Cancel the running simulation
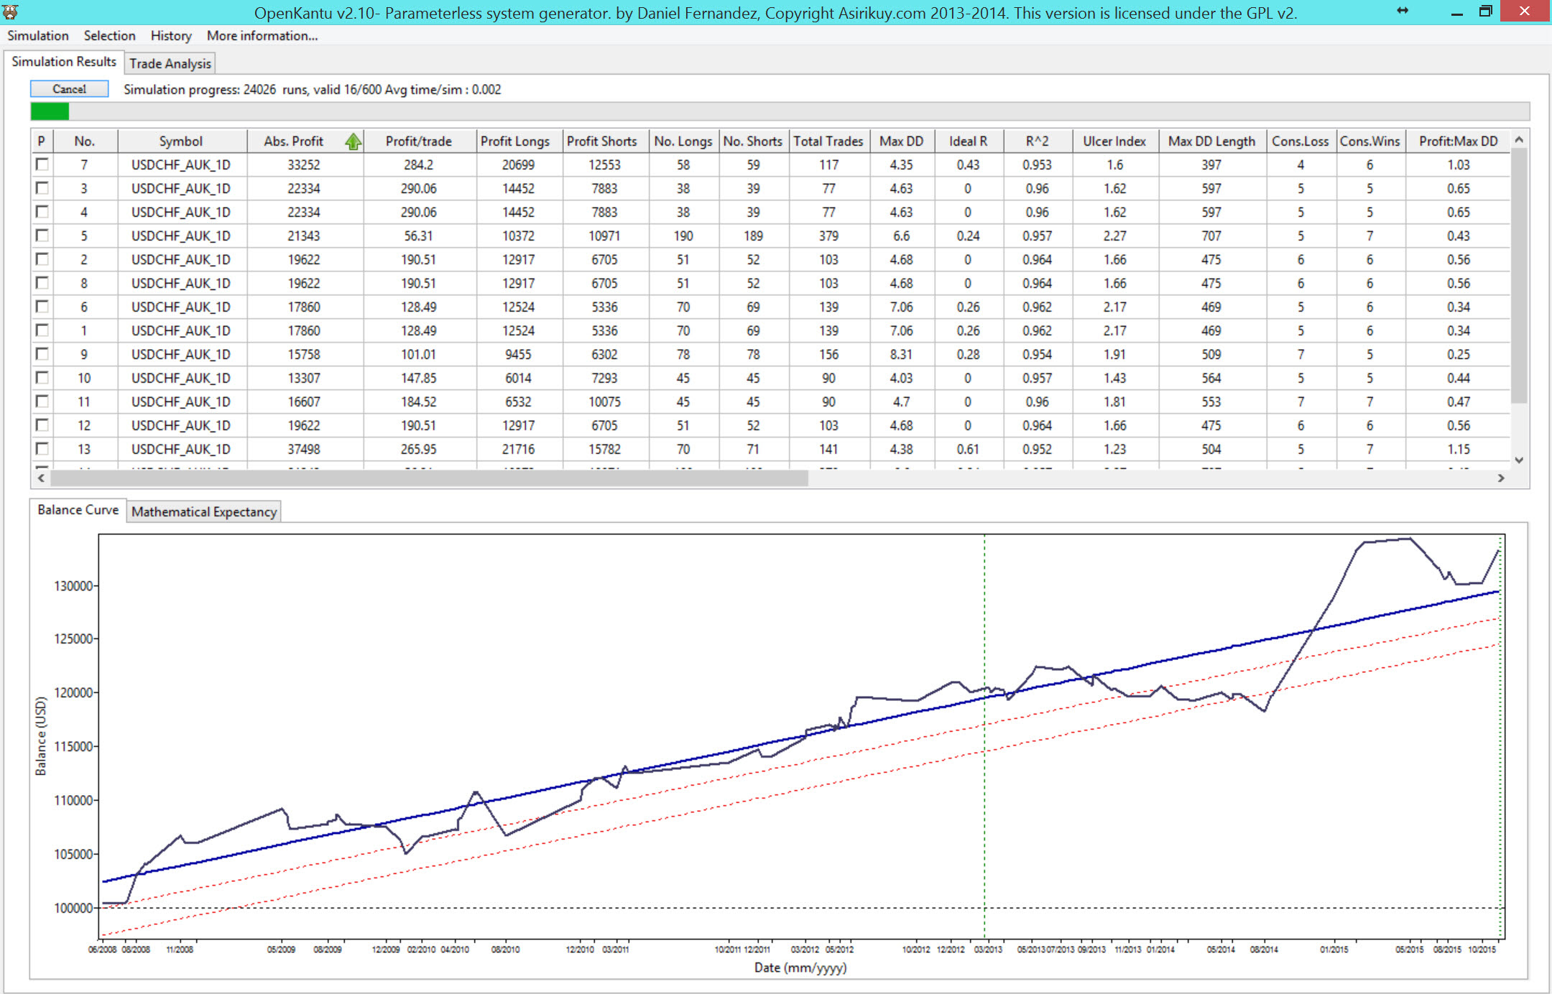The height and width of the screenshot is (994, 1552). point(70,89)
